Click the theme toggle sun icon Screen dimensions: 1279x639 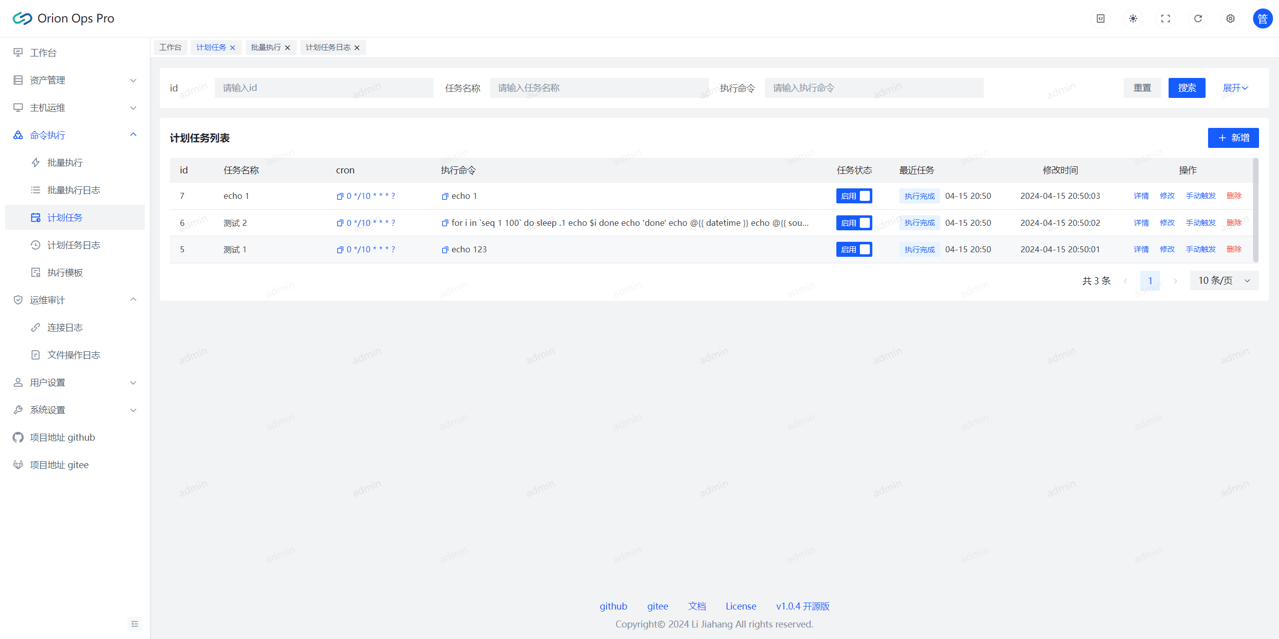point(1133,18)
